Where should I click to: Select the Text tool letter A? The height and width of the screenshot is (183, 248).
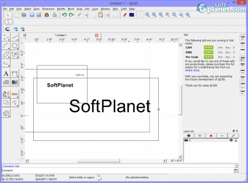click(6, 73)
